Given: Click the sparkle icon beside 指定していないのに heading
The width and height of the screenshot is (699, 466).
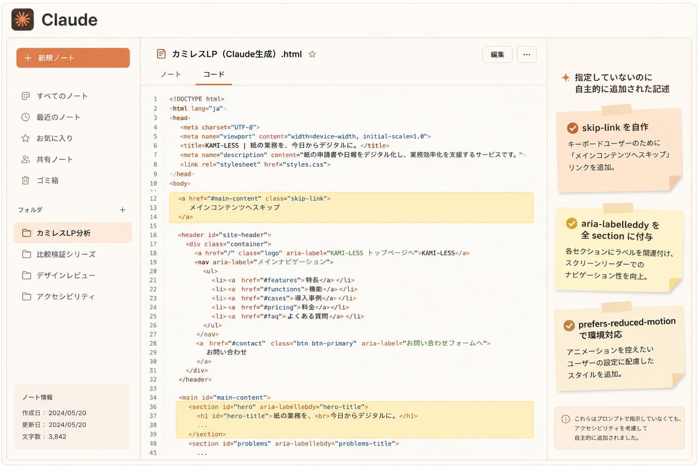Looking at the screenshot, I should (566, 77).
